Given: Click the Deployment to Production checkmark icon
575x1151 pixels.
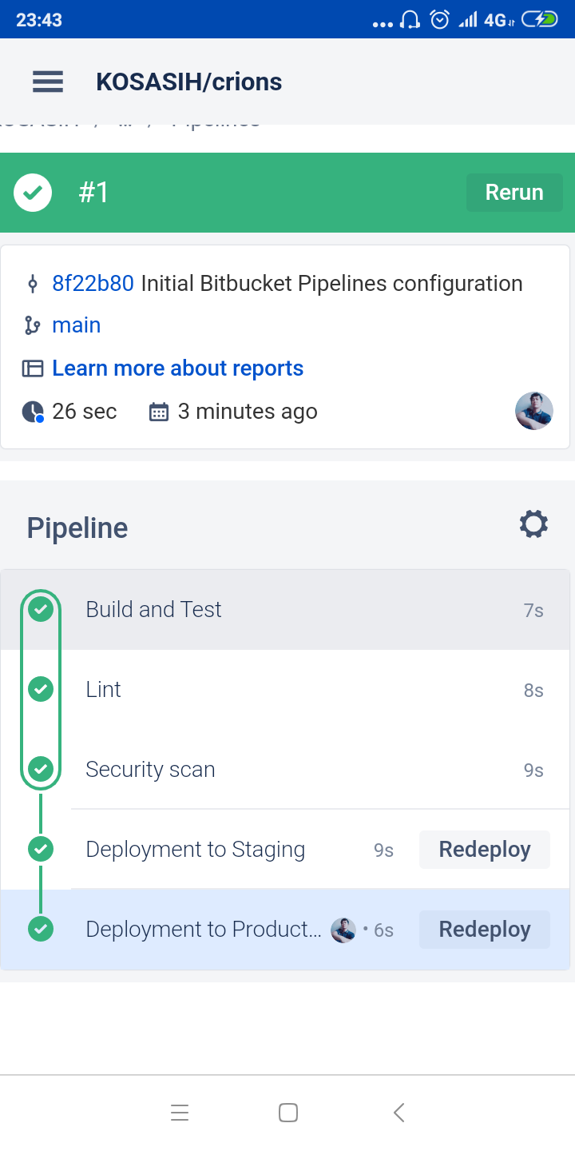Looking at the screenshot, I should 41,929.
